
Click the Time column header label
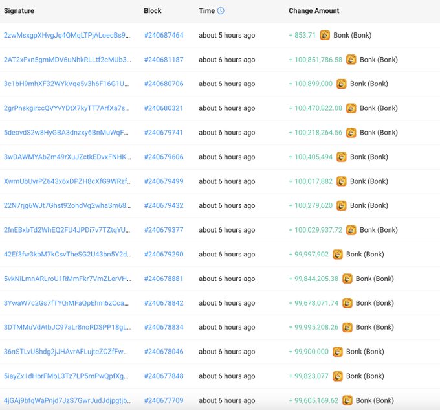coord(207,10)
